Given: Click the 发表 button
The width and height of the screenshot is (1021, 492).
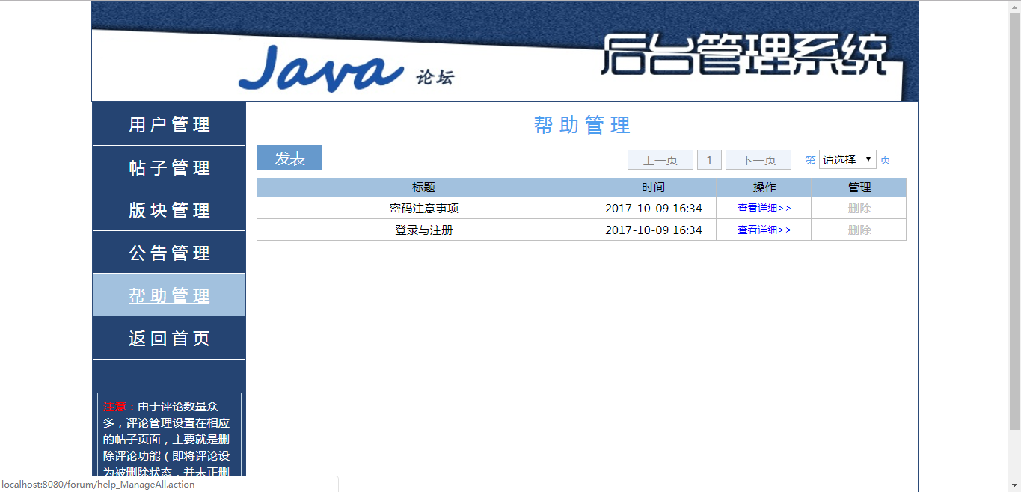Looking at the screenshot, I should point(289,158).
